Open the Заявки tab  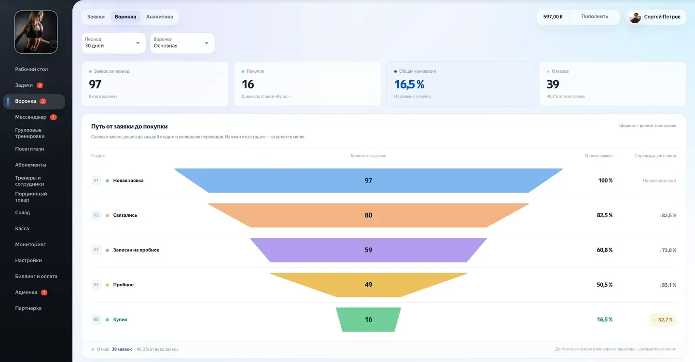96,17
